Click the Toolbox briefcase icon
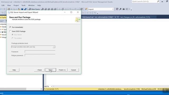Screen dimensions: 169x95 (124, 9)
